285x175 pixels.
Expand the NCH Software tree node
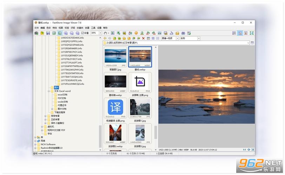pyautogui.click(x=35, y=145)
